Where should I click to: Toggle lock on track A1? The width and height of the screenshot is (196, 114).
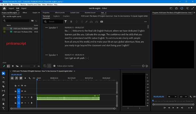15,97
